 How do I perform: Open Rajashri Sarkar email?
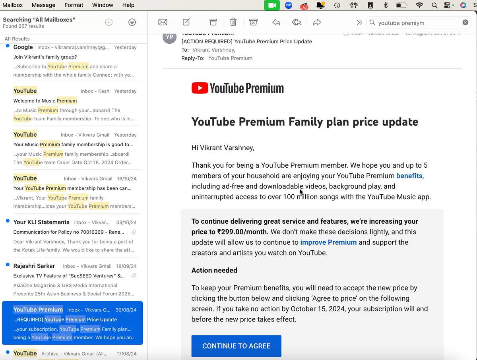74,279
